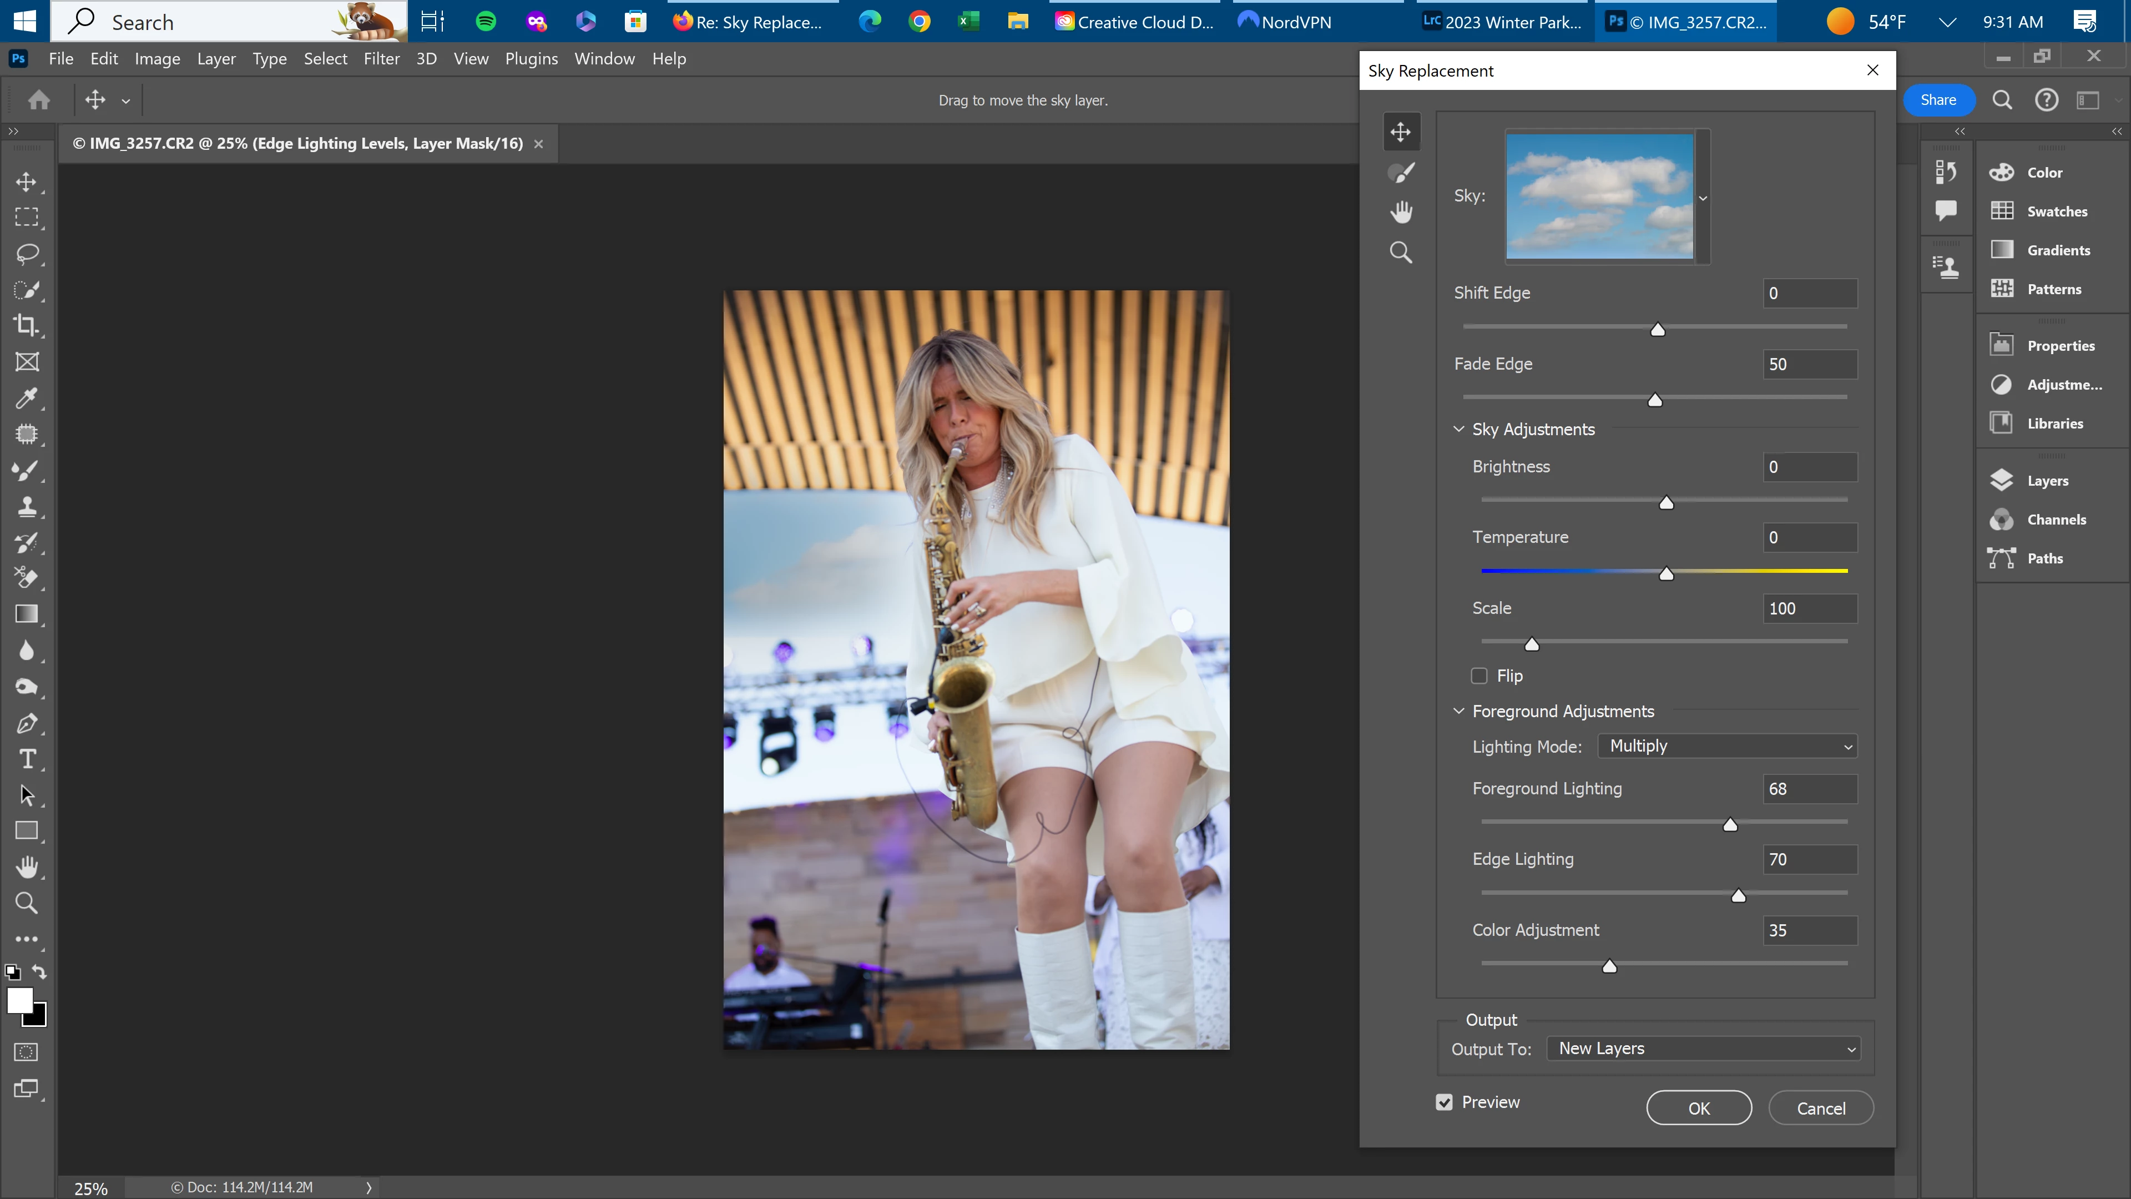Select the Sky Brush tool in dialog
This screenshot has width=2131, height=1199.
coord(1401,173)
